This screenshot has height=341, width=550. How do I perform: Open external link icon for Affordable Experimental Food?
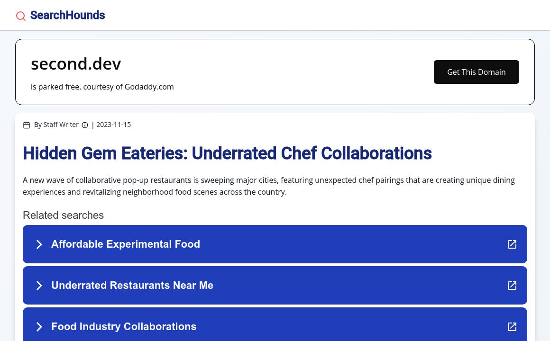point(512,244)
